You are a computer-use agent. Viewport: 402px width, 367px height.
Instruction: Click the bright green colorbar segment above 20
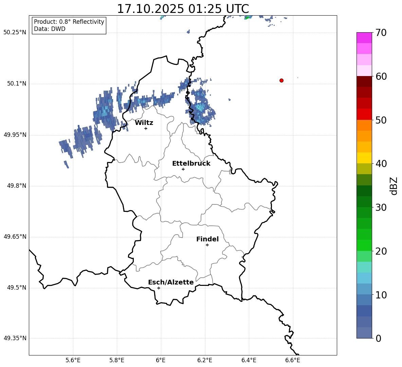pyautogui.click(x=364, y=245)
